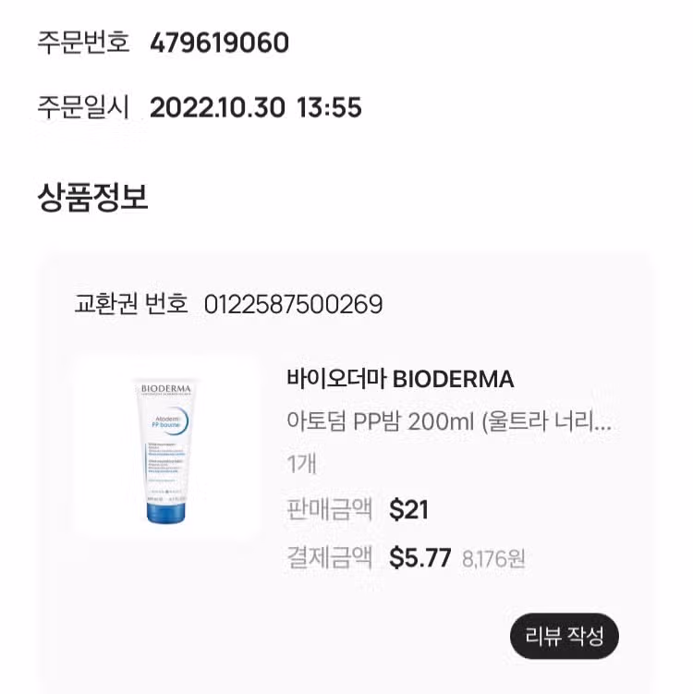693x694 pixels.
Task: Select the voucher number 0122587500269
Action: pyautogui.click(x=294, y=305)
